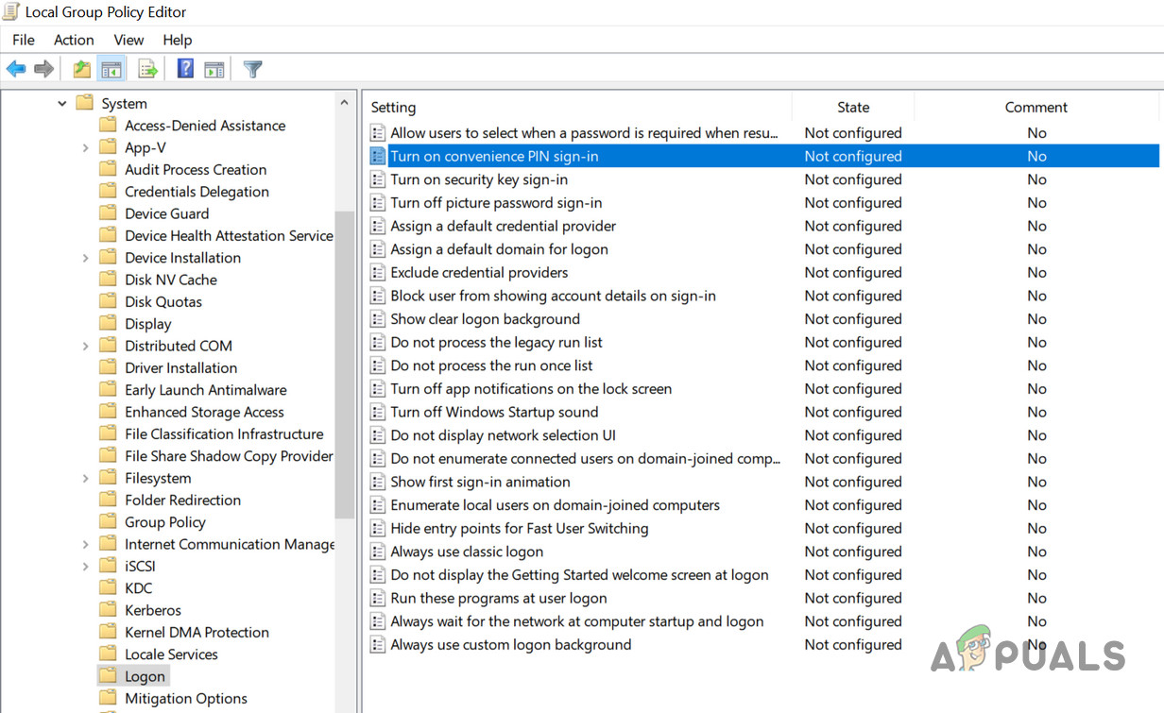Select the Turn off picture password sign-in policy
Image resolution: width=1164 pixels, height=713 pixels.
[496, 203]
